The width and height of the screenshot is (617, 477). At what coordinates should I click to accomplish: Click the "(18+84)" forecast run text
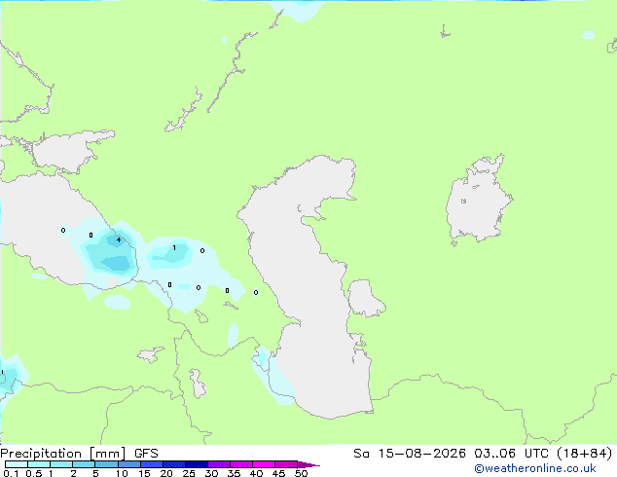click(584, 454)
